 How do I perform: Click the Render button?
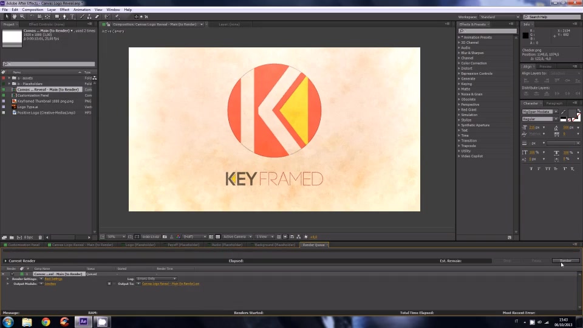565,261
